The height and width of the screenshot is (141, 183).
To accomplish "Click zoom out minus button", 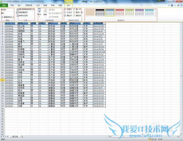I will 165,139.
